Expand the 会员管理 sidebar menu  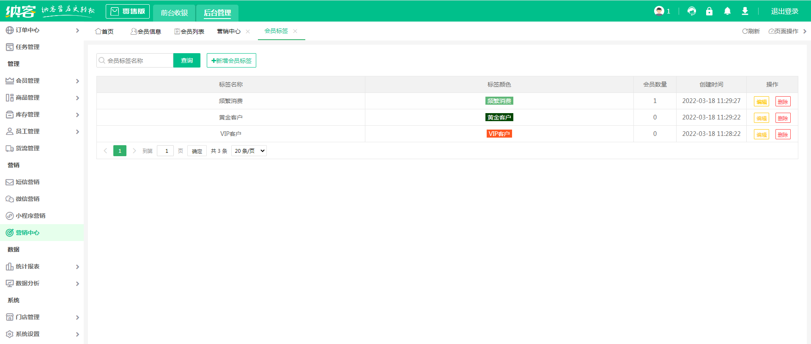pos(42,81)
